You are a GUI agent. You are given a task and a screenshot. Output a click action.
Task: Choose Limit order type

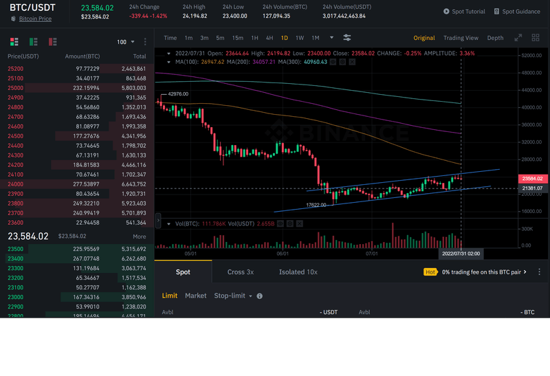click(169, 296)
